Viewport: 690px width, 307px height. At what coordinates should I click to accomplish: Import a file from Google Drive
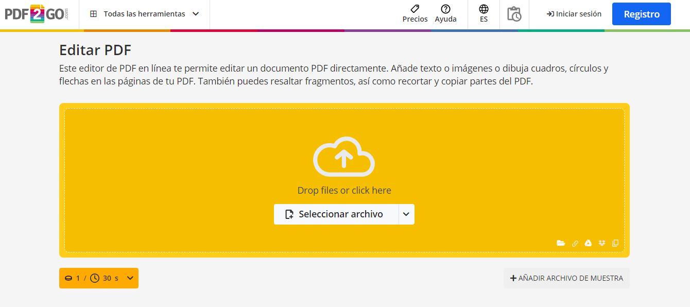[588, 243]
